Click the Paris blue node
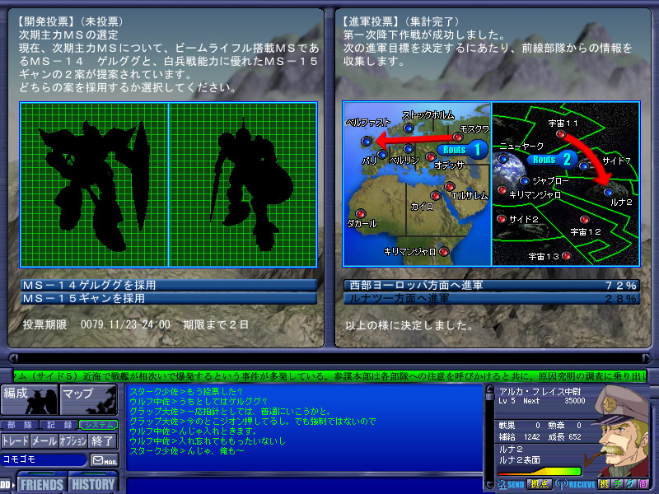The height and width of the screenshot is (494, 659). tap(382, 154)
